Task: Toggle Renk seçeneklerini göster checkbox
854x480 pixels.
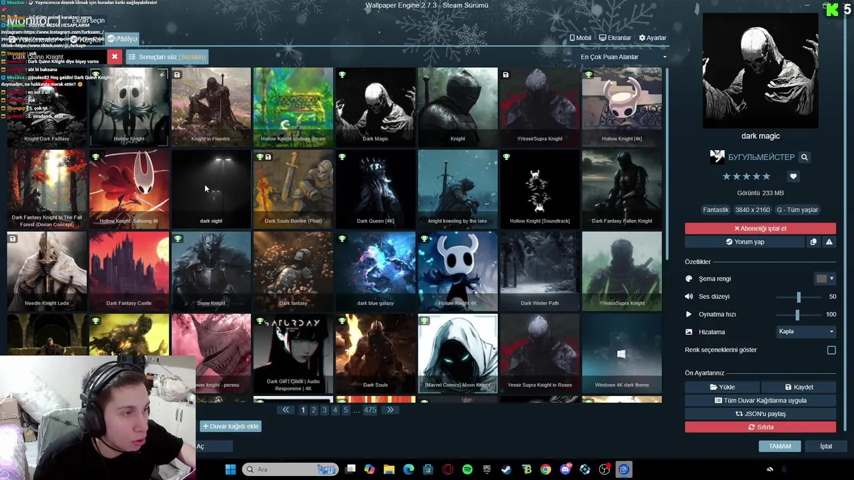Action: [x=831, y=350]
